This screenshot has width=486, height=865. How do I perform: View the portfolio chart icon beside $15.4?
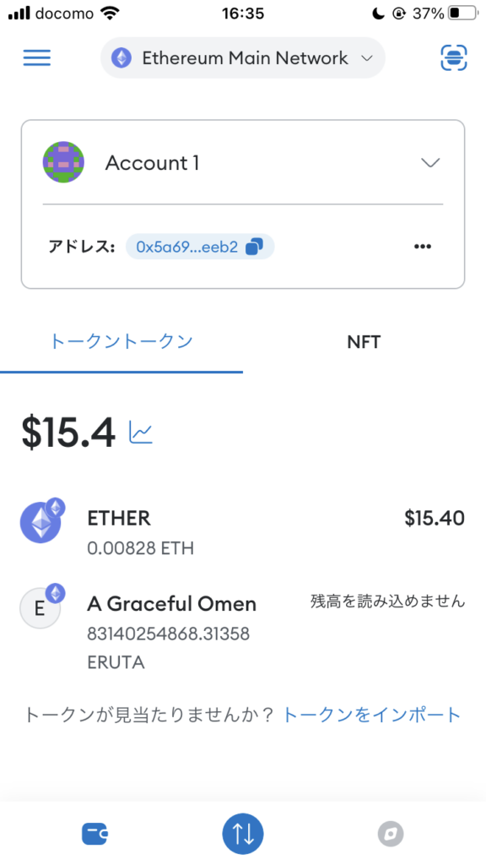click(x=141, y=432)
